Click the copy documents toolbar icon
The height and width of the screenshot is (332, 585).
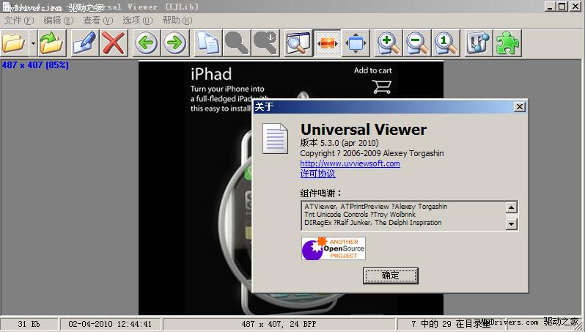207,43
